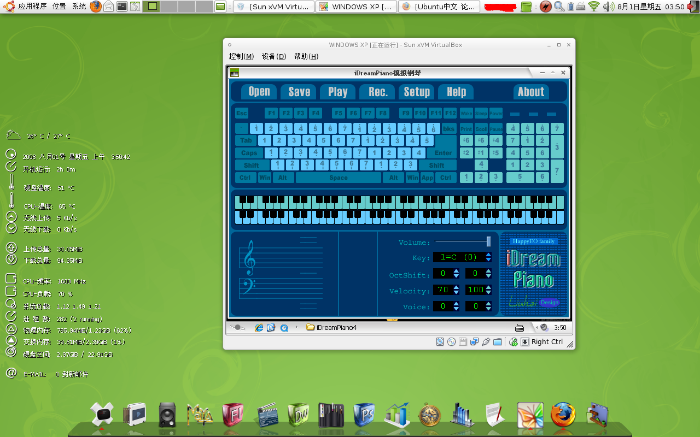Click the first Voice stepper arrows

point(456,306)
